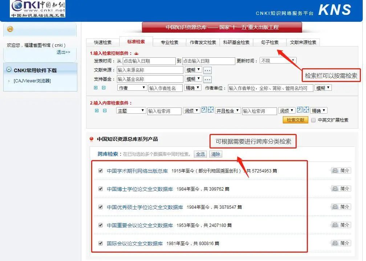366x261 pixels.
Task: Click the 退出>> logout link
Action: pyautogui.click(x=63, y=52)
